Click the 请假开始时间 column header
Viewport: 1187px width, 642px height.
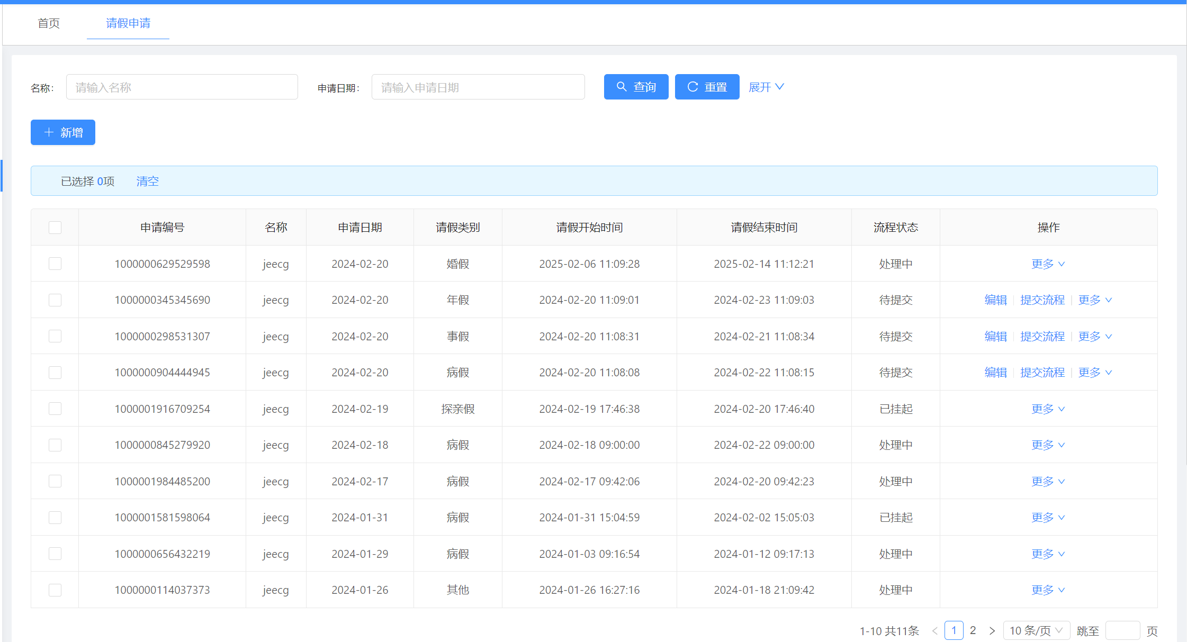point(589,228)
